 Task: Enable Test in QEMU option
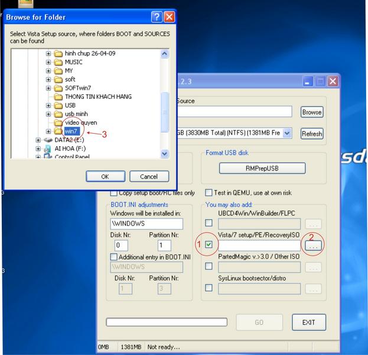click(209, 193)
